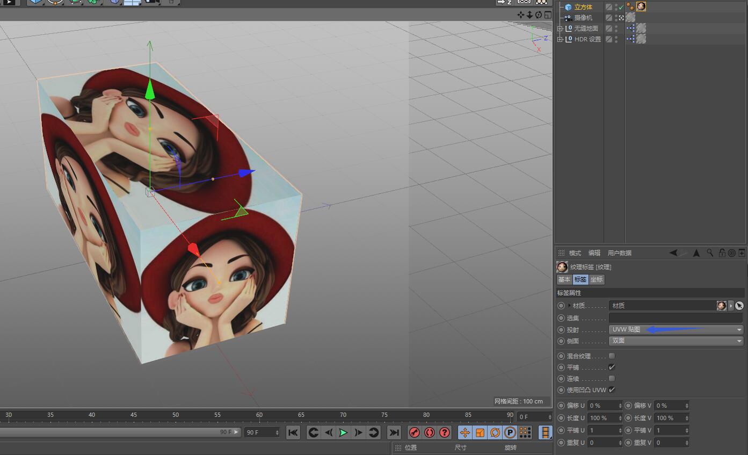This screenshot has width=748, height=455.
Task: Toggle 立方体 green enable checkmark
Action: (x=621, y=8)
